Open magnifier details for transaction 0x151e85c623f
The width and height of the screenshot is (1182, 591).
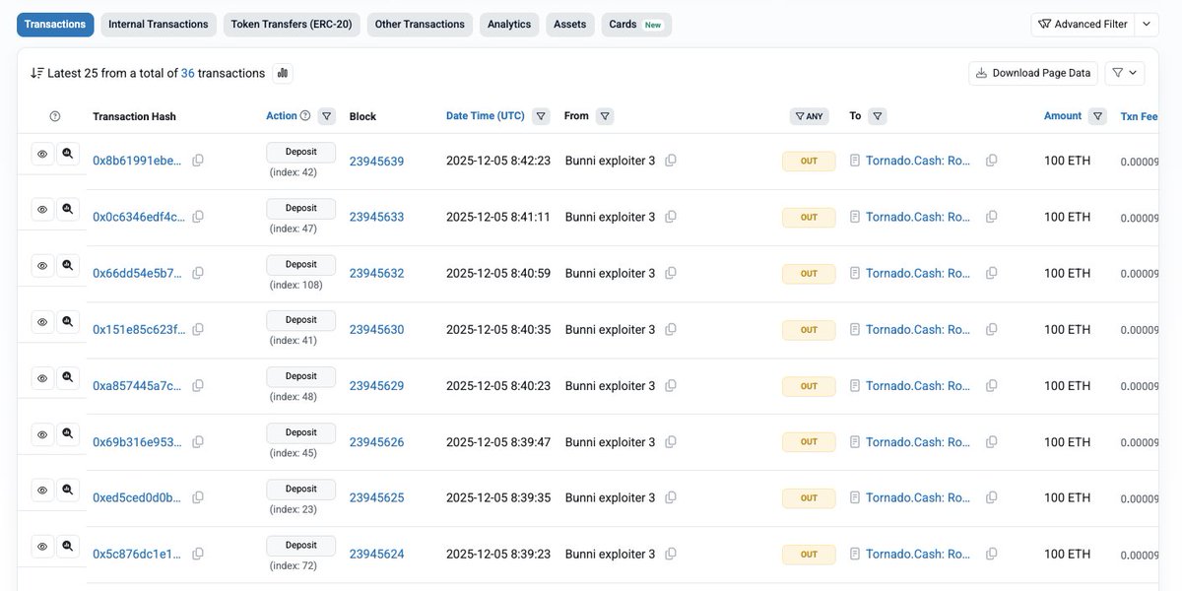pos(68,322)
